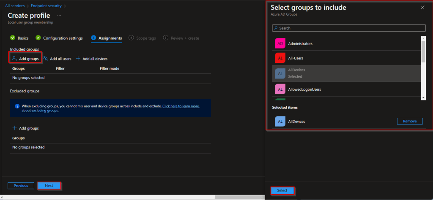Screen dimensions: 433x200
Task: Close the Select groups to include panel
Action: coord(422,8)
